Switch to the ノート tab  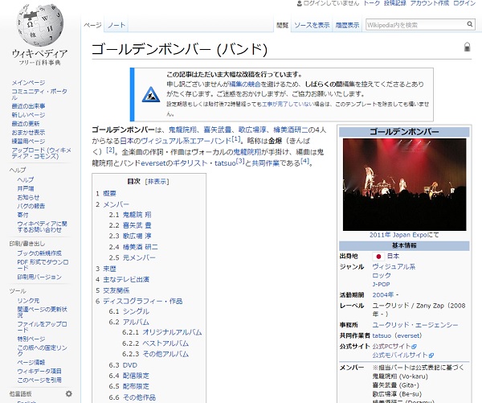click(x=116, y=25)
